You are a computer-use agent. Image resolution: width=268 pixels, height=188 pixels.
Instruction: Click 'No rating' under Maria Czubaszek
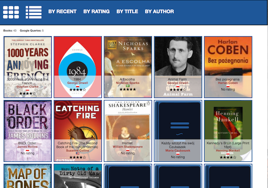coord(178,157)
